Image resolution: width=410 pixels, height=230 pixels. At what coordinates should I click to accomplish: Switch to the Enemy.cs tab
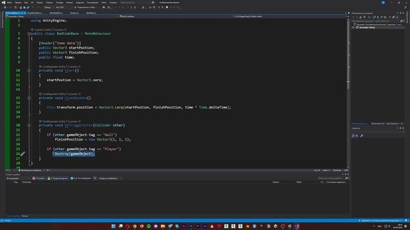74,13
